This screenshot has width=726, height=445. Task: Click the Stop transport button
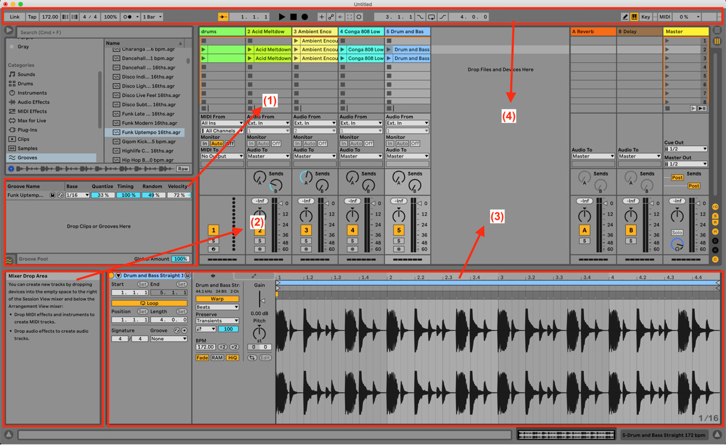(x=293, y=17)
